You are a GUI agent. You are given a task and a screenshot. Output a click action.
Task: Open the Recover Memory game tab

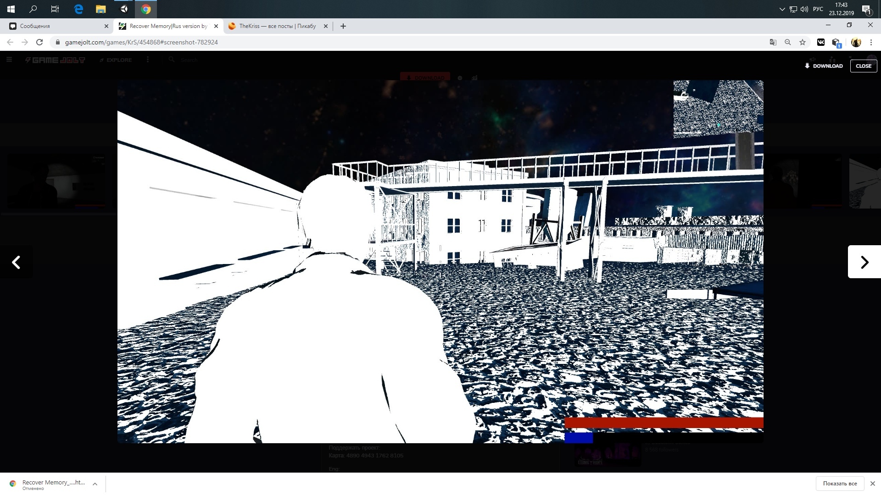coord(168,26)
